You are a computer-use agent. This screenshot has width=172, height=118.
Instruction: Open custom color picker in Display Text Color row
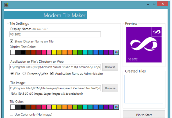point(116,52)
